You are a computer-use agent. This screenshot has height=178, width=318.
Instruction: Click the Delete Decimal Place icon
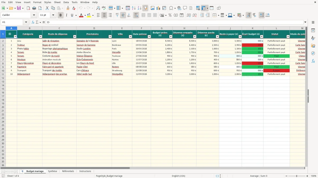195,15
